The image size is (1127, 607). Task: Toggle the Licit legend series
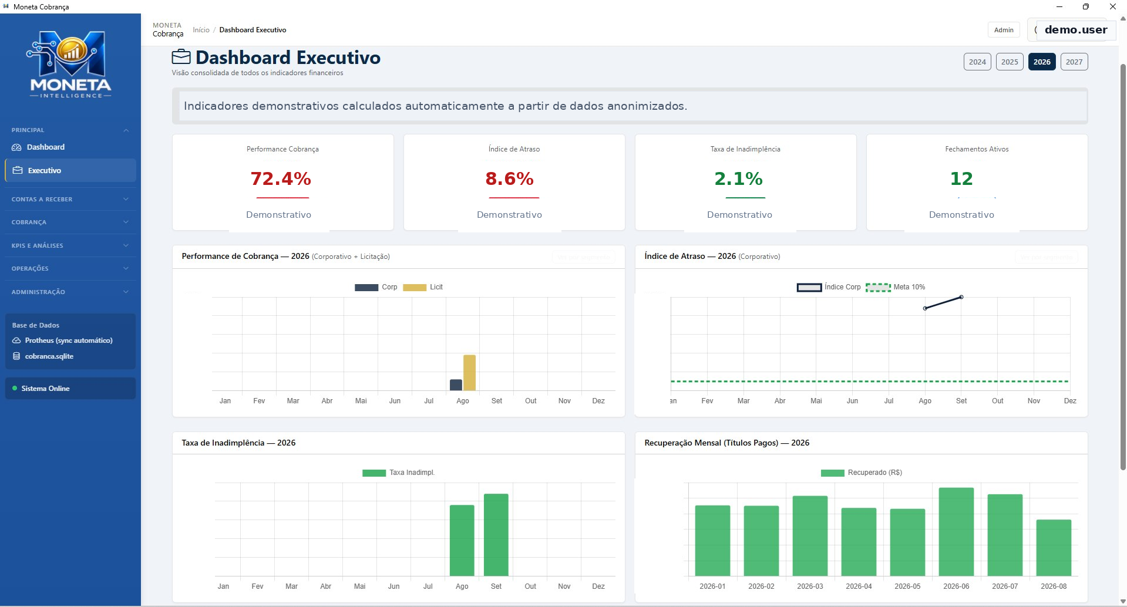[423, 287]
